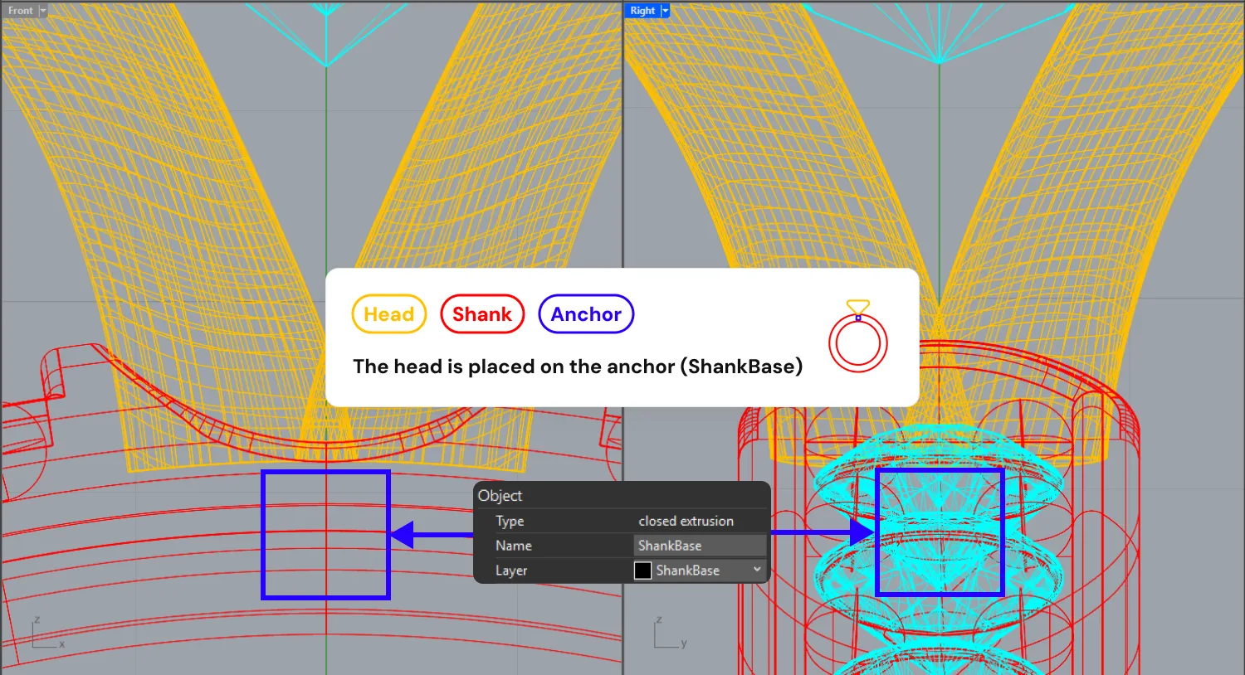1245x675 pixels.
Task: Expand the Layer dropdown chevron
Action: pyautogui.click(x=757, y=570)
